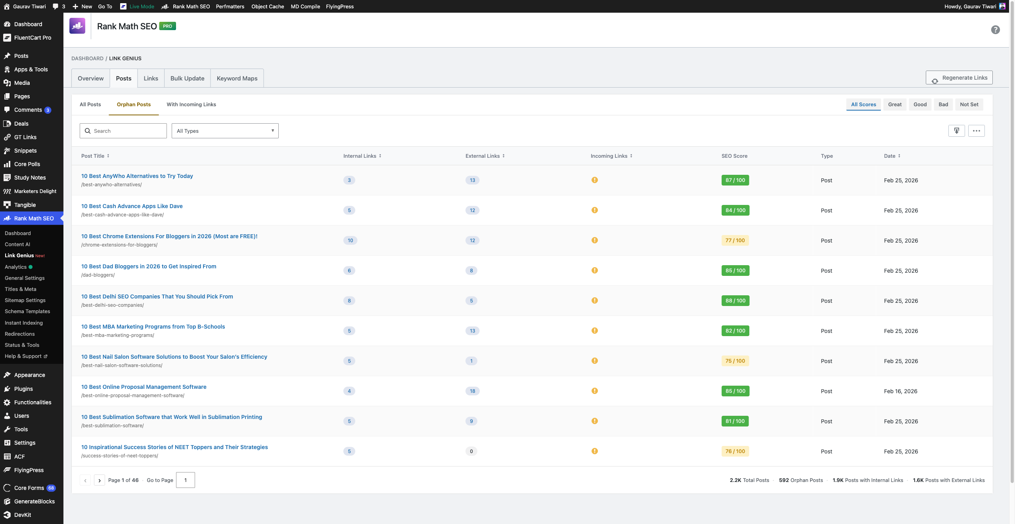Click the help question mark icon
1015x524 pixels.
pyautogui.click(x=995, y=30)
